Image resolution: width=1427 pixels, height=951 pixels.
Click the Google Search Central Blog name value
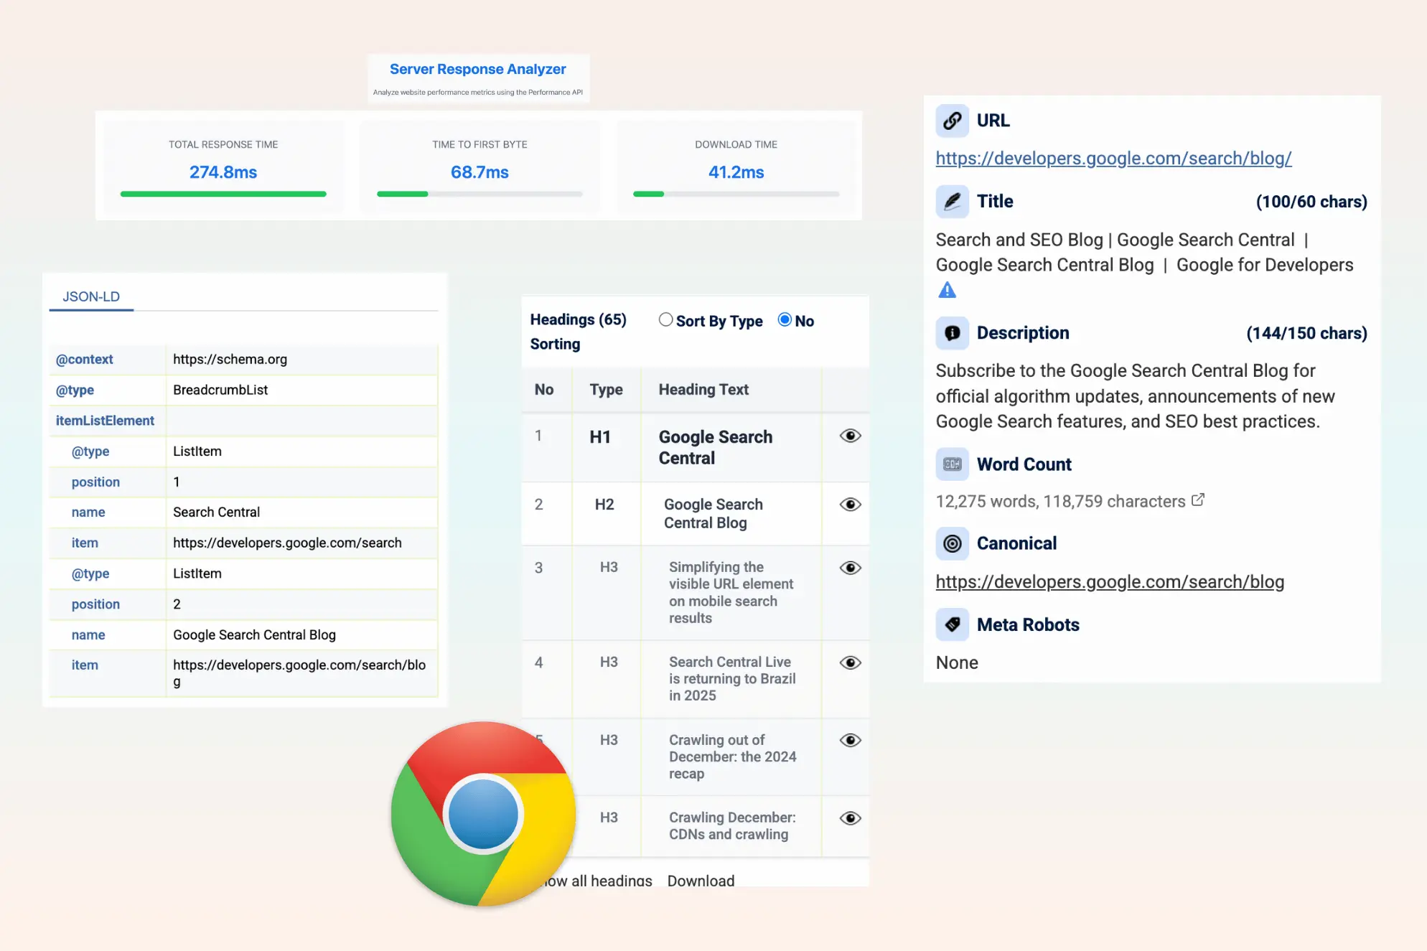(x=254, y=635)
